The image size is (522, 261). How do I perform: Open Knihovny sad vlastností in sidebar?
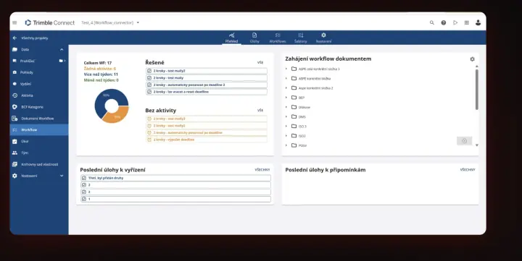[40, 164]
